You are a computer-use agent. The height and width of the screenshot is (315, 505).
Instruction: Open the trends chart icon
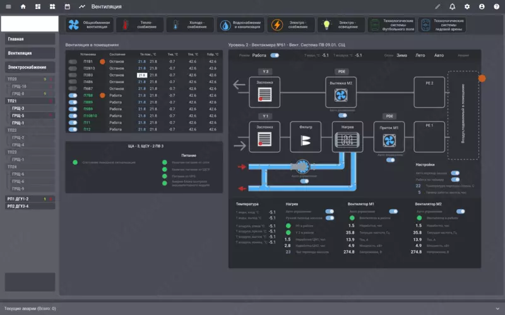coord(82,6)
